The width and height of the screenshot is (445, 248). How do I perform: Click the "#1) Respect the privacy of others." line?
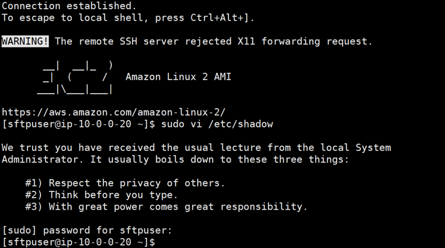(125, 183)
